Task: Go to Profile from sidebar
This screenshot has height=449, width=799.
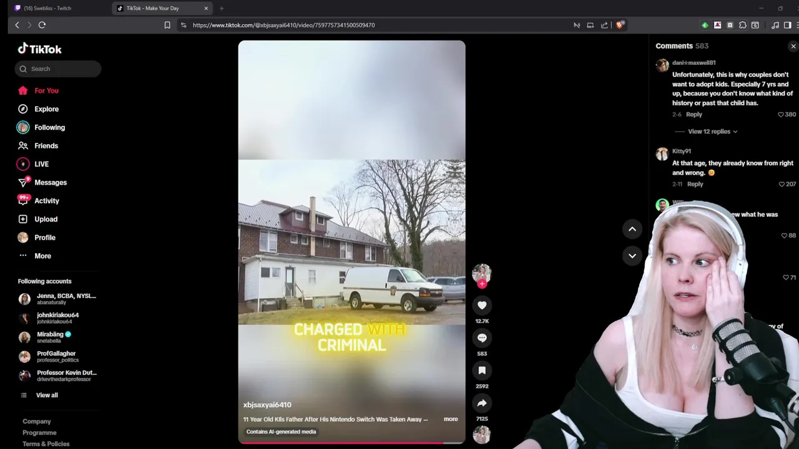Action: coord(36,238)
